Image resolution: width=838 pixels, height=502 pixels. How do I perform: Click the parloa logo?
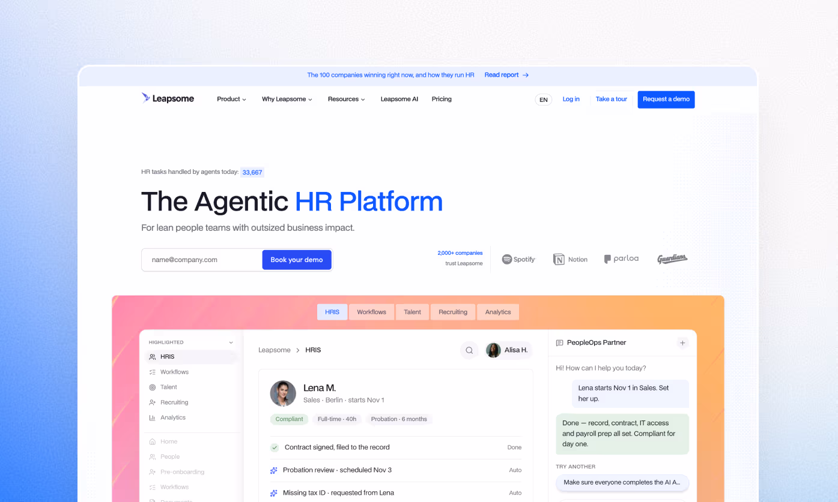[x=621, y=258]
